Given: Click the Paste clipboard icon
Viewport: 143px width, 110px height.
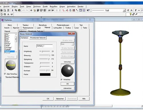Looking at the screenshot, I should click(x=19, y=10).
